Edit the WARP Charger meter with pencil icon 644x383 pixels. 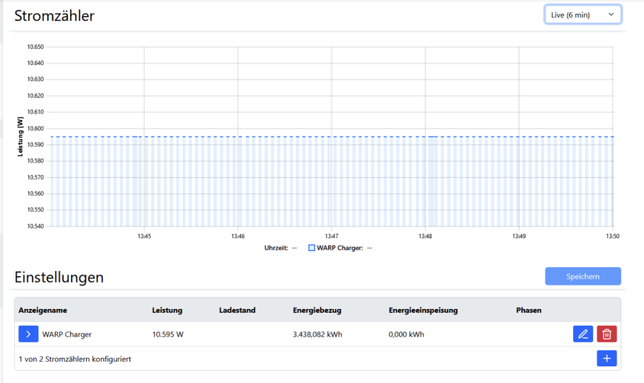(583, 334)
